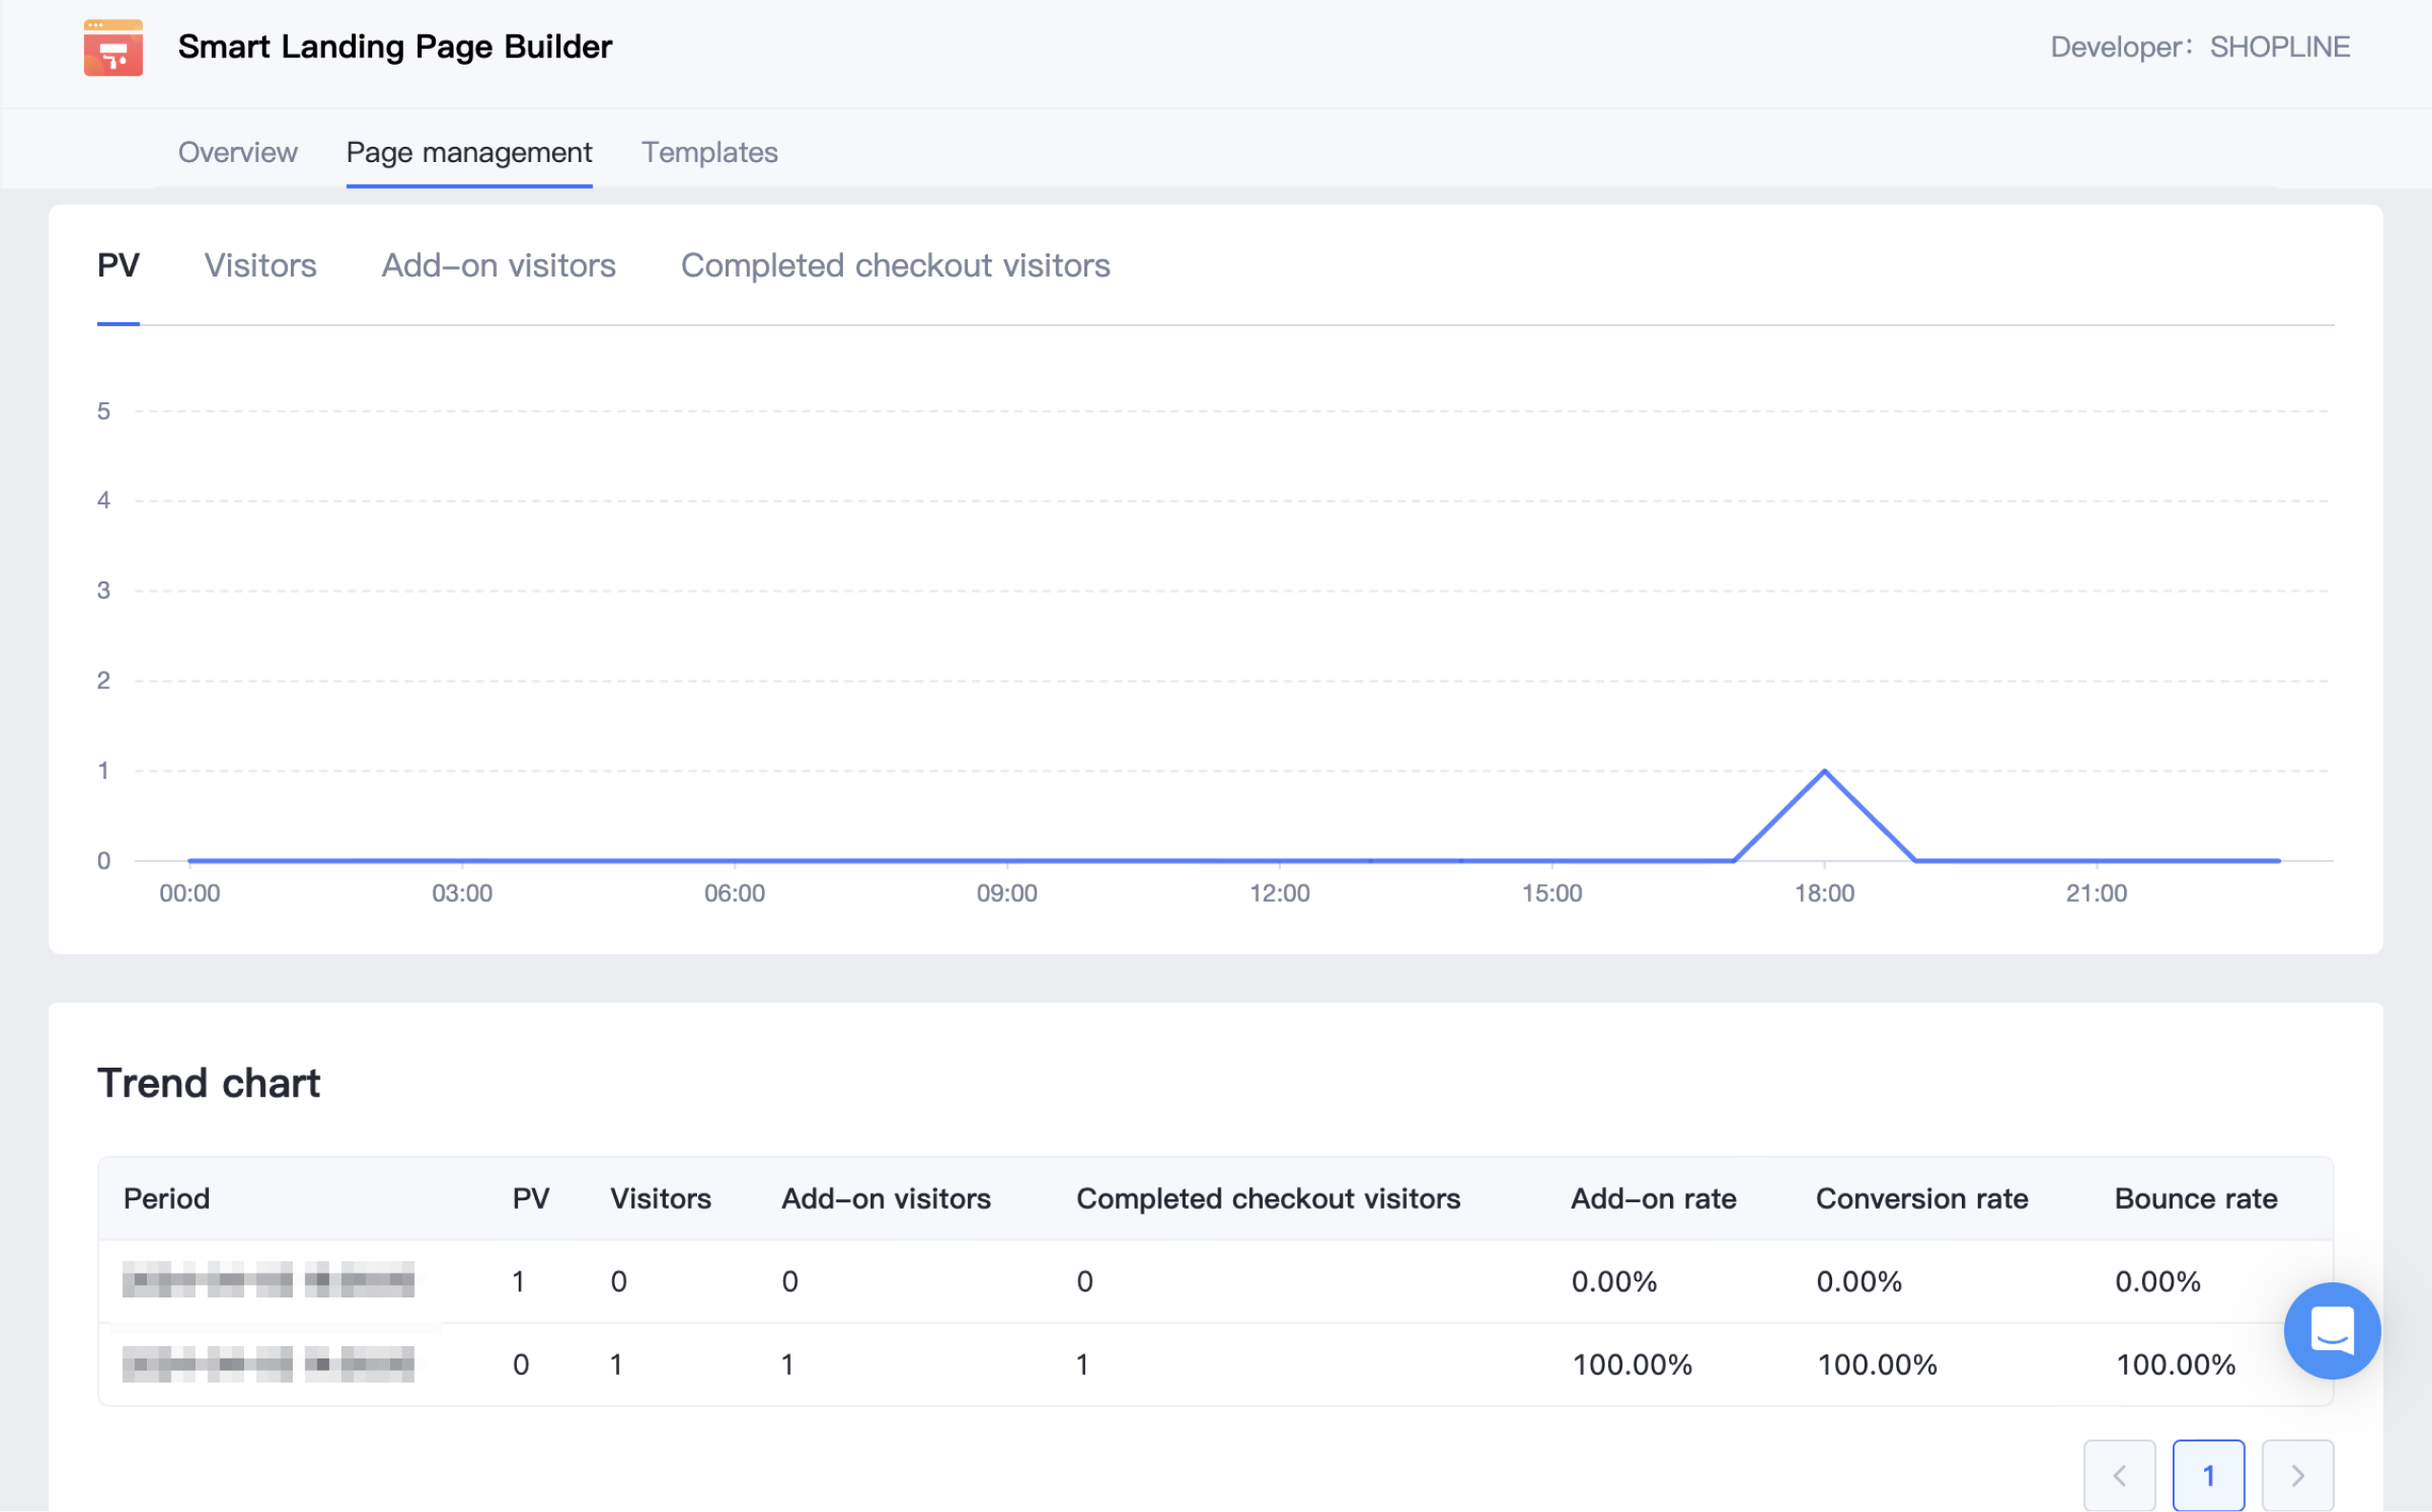Image resolution: width=2432 pixels, height=1512 pixels.
Task: Switch to the Templates tab
Action: tap(710, 152)
